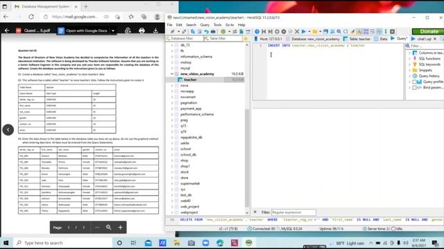444x249 pixels.
Task: Open the Query menu in HeidiSQL
Action: (x=205, y=25)
